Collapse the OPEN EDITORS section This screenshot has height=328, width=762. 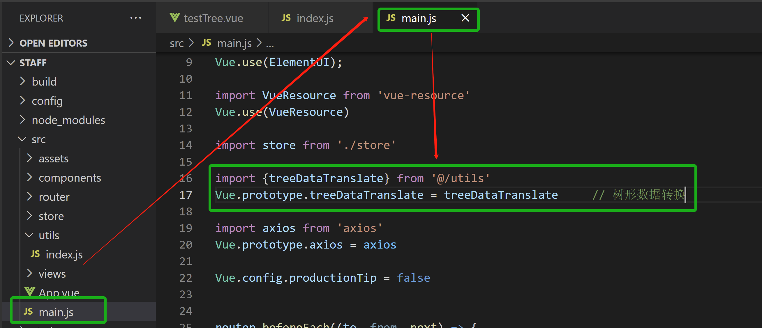click(11, 43)
